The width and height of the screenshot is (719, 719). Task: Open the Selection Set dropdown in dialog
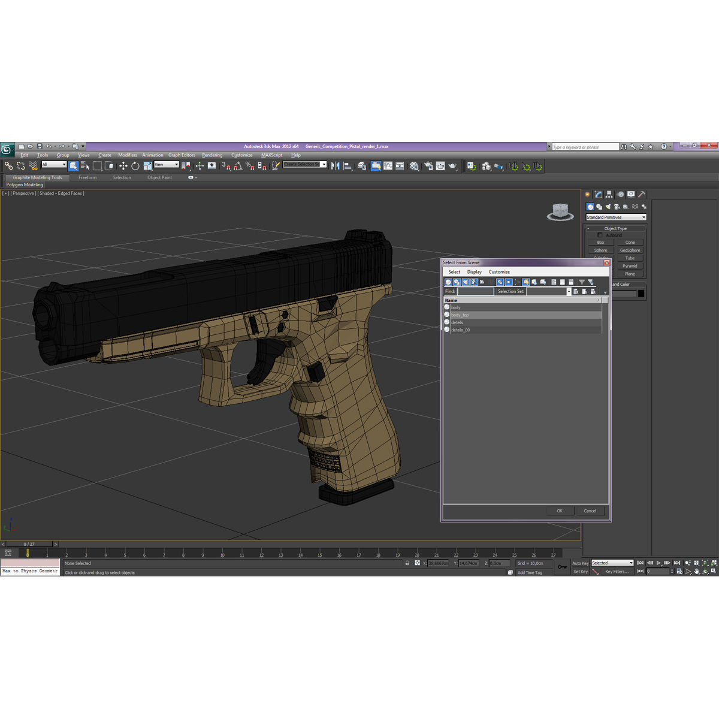tap(569, 291)
